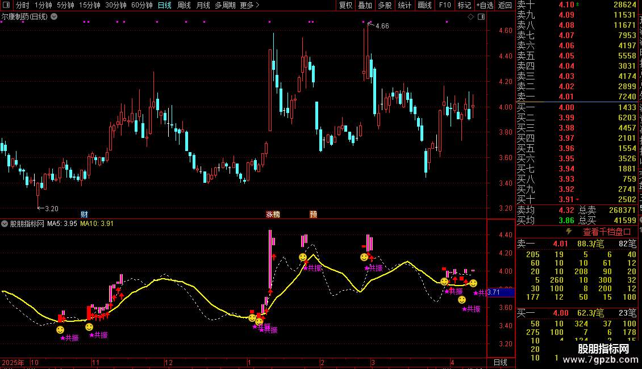The image size is (642, 369).
Task: Open the 多股 multi-stock view
Action: coord(385,5)
